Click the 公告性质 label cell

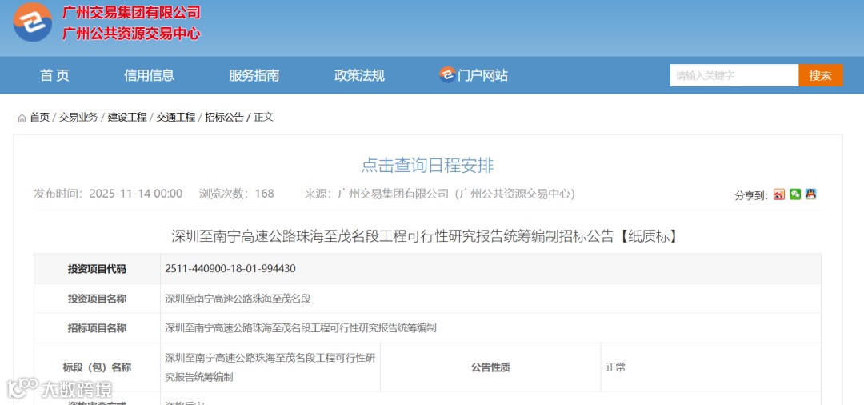coord(490,367)
